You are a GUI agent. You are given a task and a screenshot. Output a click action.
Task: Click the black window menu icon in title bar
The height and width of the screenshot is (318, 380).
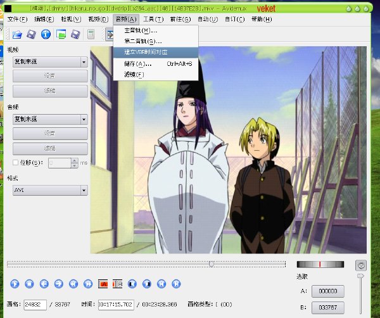coord(8,8)
